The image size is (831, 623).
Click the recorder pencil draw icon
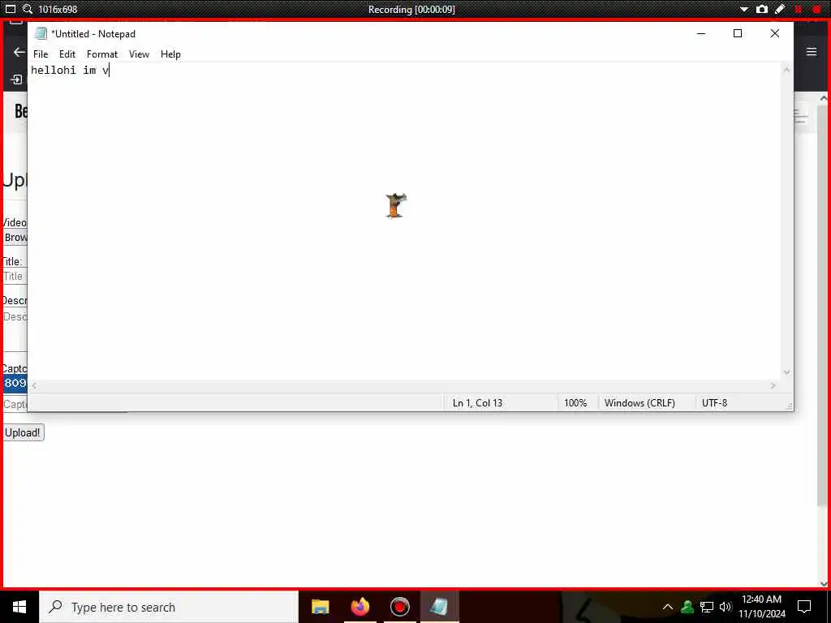tap(780, 9)
